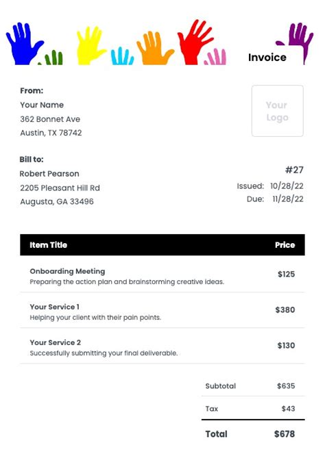Image resolution: width=325 pixels, height=467 pixels.
Task: Click the Your Name field
Action: tap(42, 105)
